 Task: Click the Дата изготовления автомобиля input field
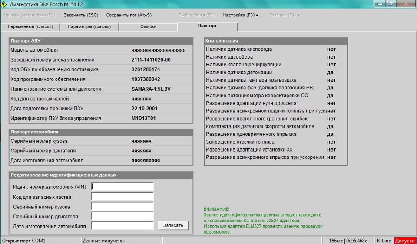(122, 226)
